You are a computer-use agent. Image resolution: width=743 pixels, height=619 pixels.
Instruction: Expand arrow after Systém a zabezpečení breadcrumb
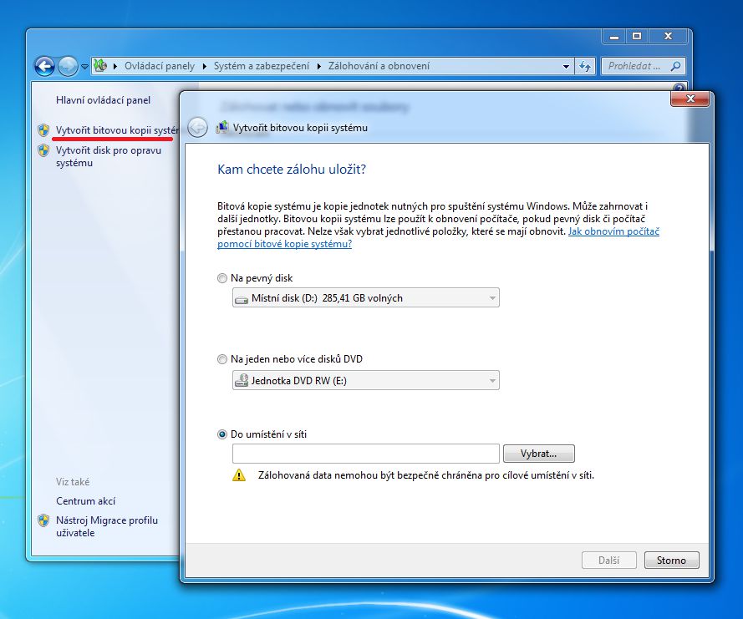(x=318, y=66)
